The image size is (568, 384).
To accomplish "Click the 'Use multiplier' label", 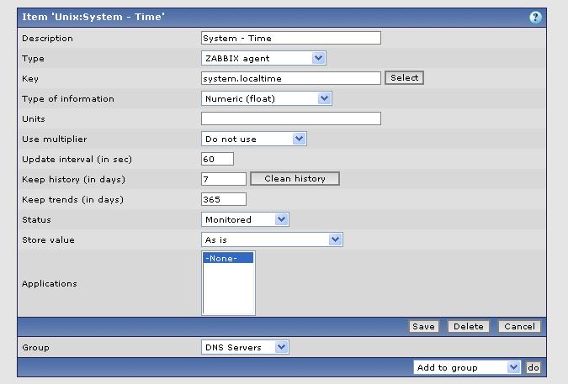I will (x=55, y=139).
